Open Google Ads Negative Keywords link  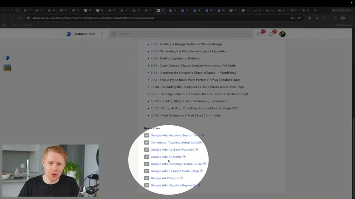point(173,185)
